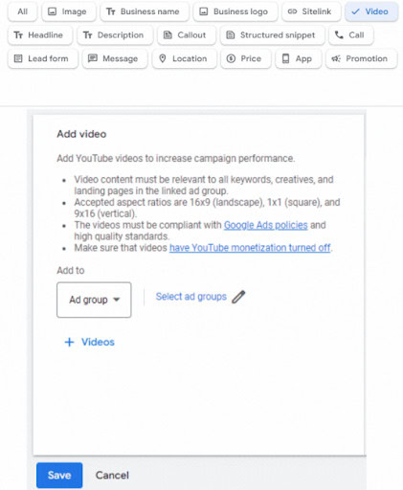Image resolution: width=403 pixels, height=490 pixels.
Task: Choose the Price asset chip
Action: [246, 58]
